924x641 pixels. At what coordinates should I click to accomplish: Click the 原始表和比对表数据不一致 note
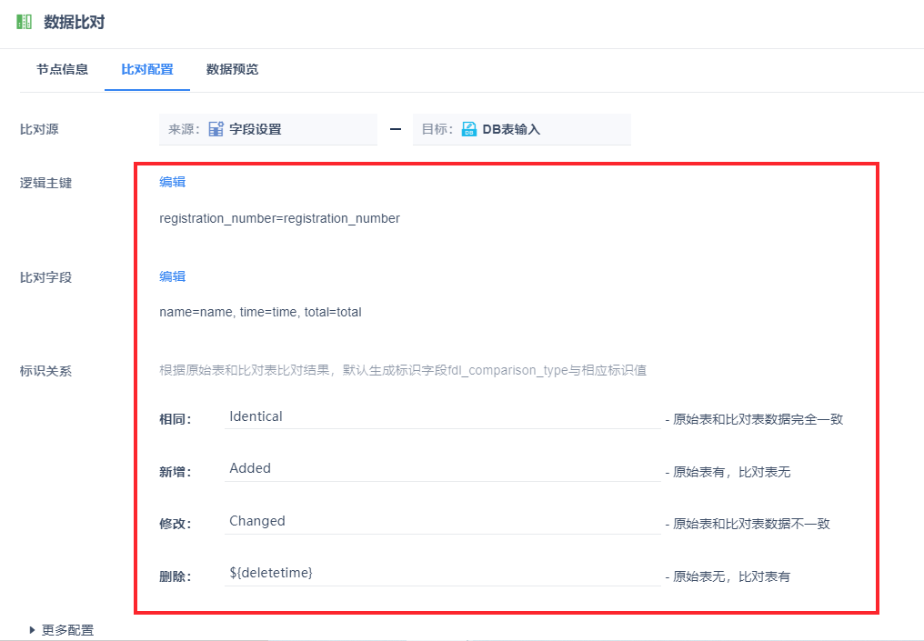click(x=748, y=524)
